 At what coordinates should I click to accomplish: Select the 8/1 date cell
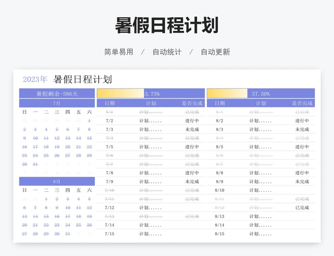click(220, 112)
